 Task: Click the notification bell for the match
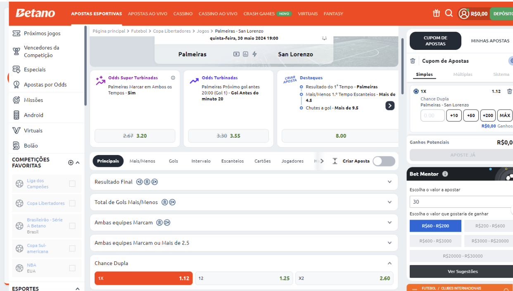[324, 38]
